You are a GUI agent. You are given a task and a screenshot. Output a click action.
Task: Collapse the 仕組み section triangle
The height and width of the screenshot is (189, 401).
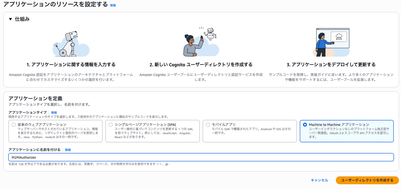(x=10, y=19)
